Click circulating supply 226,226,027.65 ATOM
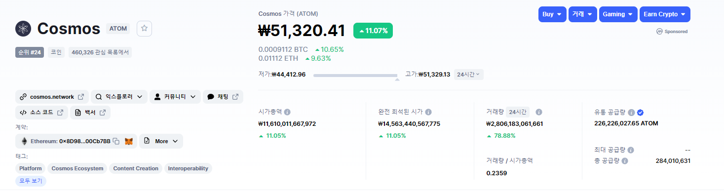The height and width of the screenshot is (194, 724). tap(627, 123)
